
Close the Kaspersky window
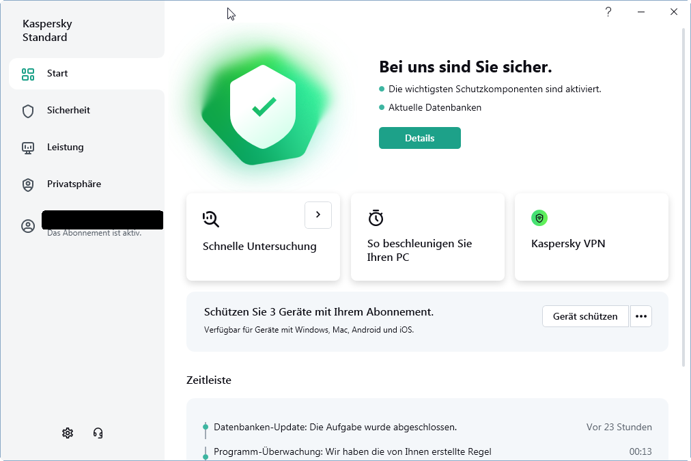674,12
